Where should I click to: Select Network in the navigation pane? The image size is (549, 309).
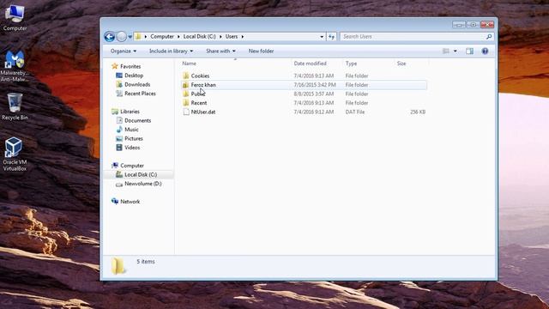click(130, 202)
